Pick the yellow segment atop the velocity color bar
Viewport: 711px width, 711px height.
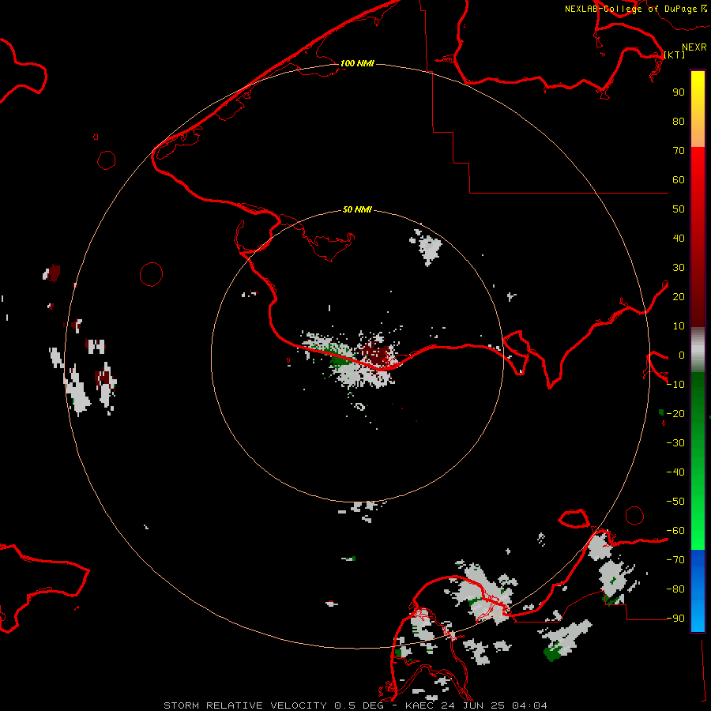coord(698,109)
